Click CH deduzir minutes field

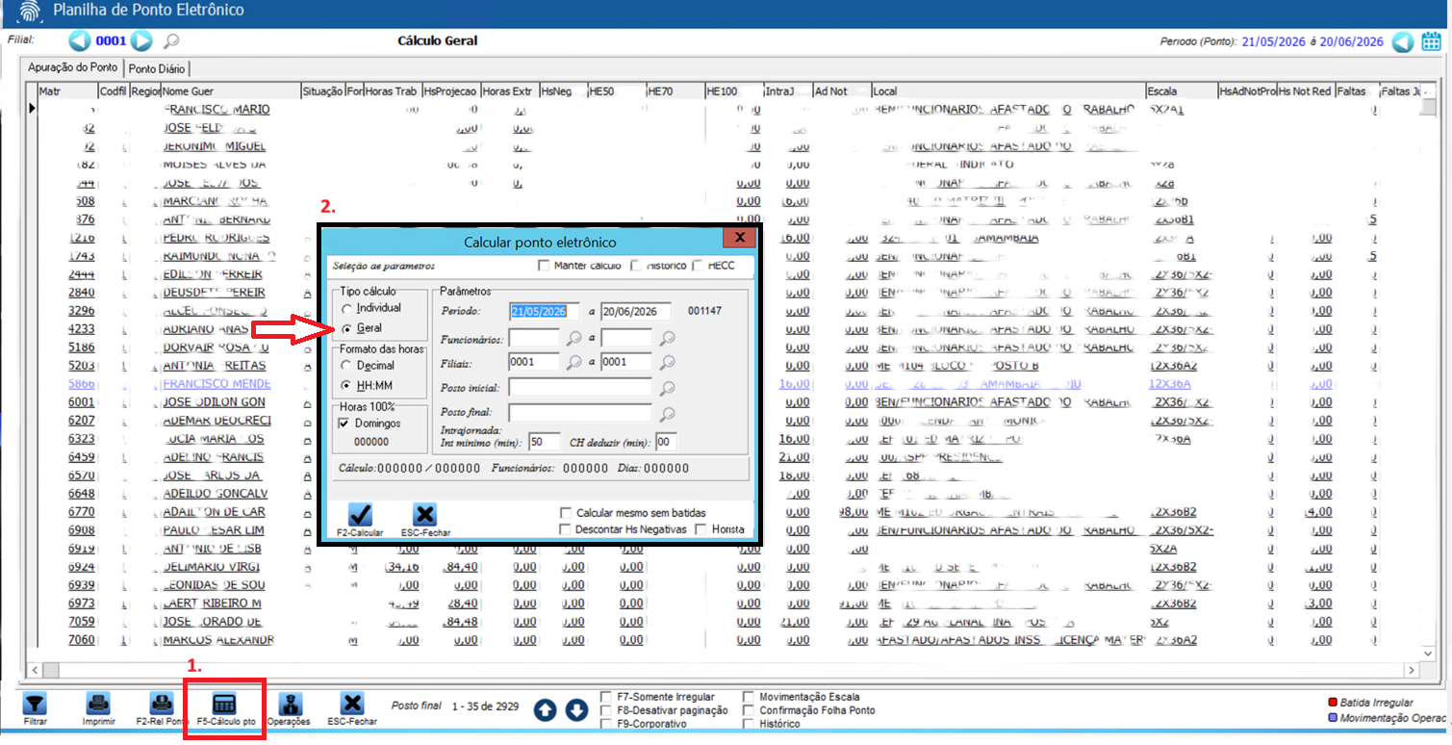pos(666,443)
